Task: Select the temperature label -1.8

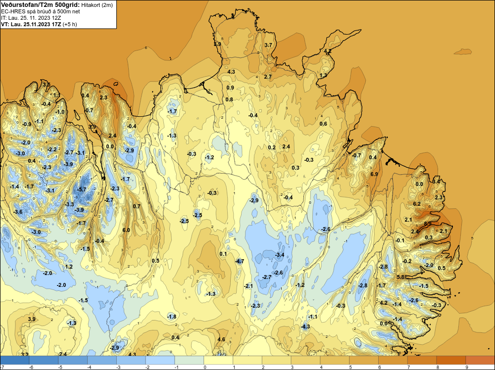Action: point(171,317)
